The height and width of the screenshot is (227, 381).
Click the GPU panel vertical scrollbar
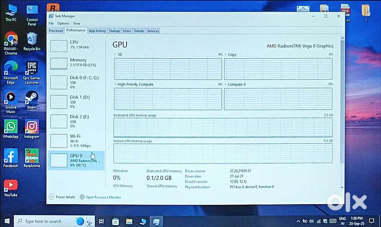[x=342, y=114]
